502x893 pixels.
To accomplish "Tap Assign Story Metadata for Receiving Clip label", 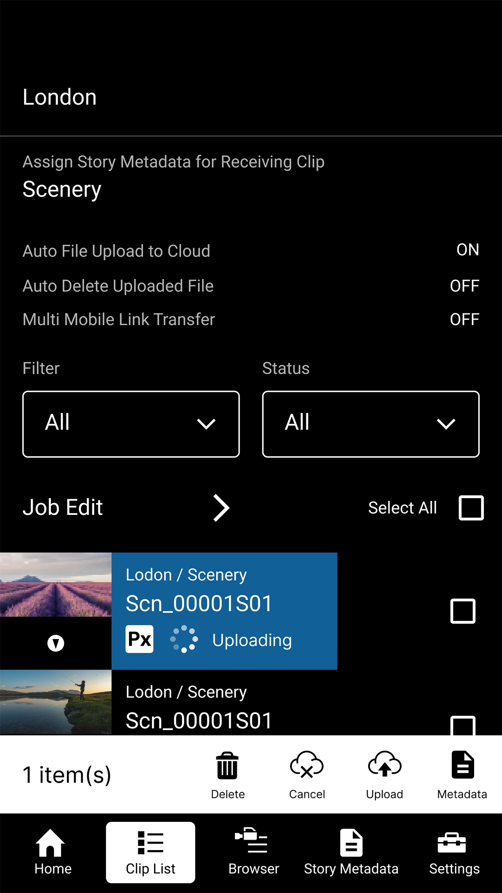I will click(173, 162).
